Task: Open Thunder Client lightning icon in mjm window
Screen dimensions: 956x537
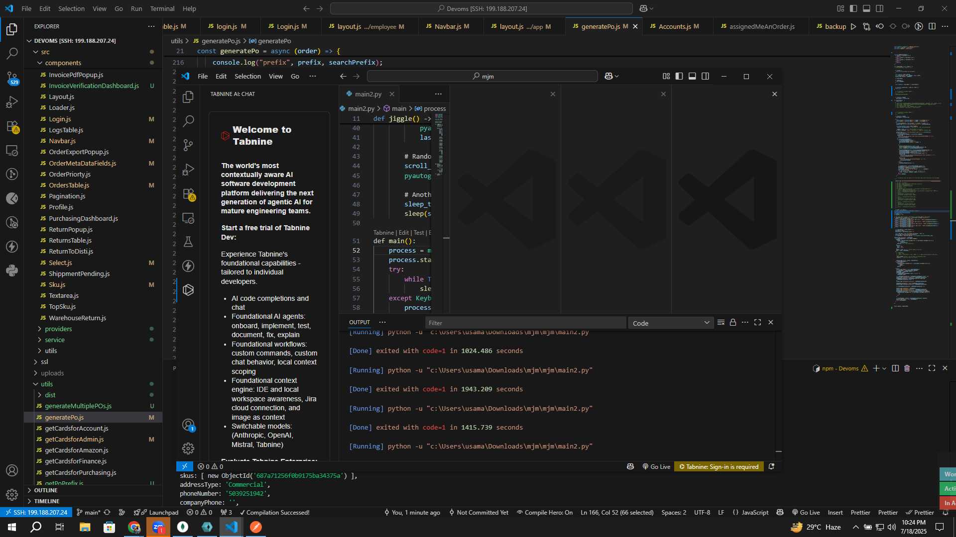Action: (x=188, y=266)
